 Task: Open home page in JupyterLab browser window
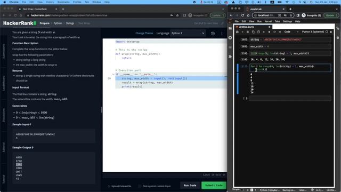pyautogui.click(x=248, y=15)
